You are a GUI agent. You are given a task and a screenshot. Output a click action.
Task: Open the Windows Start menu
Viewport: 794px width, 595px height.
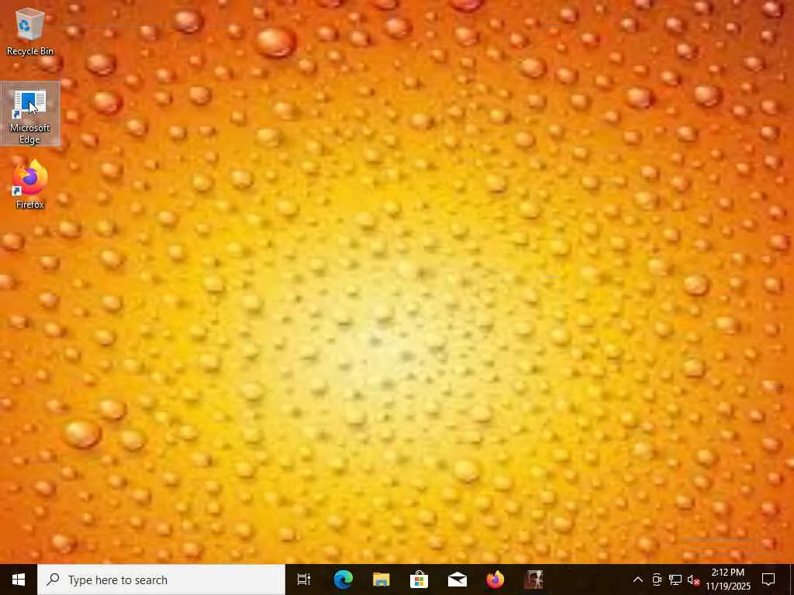[x=19, y=580]
